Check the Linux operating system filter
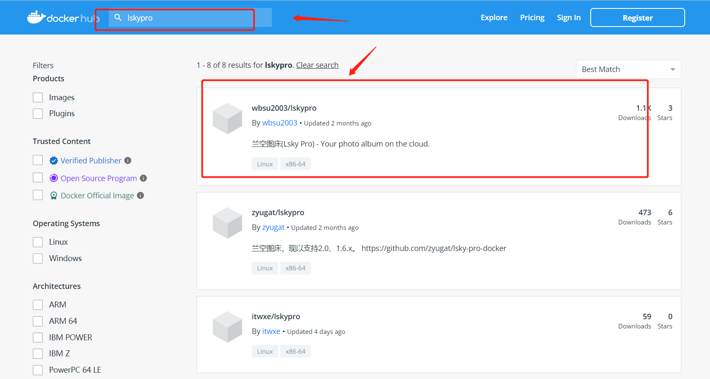 tap(38, 242)
